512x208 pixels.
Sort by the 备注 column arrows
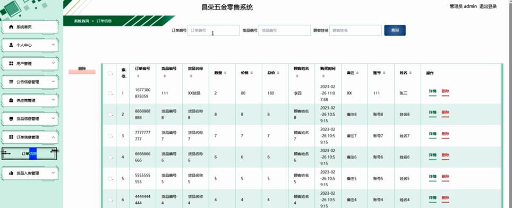[357, 73]
